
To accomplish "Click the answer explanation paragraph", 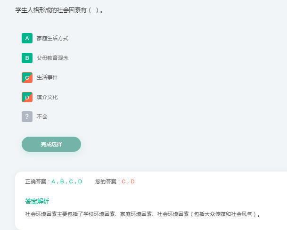I will click(x=143, y=214).
